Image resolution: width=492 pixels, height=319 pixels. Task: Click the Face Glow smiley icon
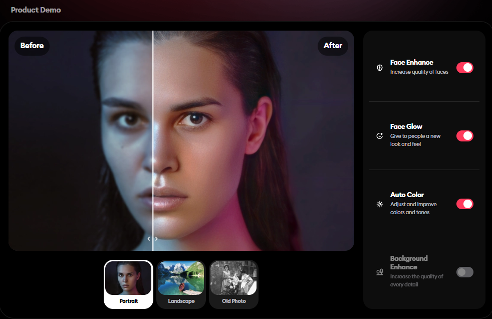click(380, 136)
